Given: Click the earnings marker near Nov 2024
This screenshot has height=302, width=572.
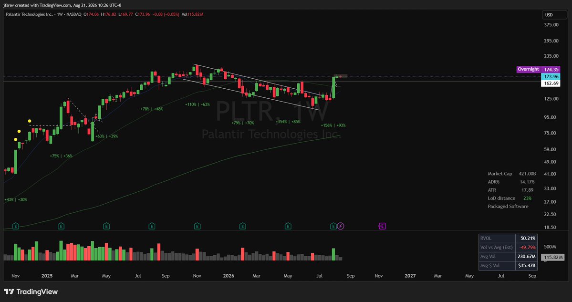Looking at the screenshot, I should point(16,226).
